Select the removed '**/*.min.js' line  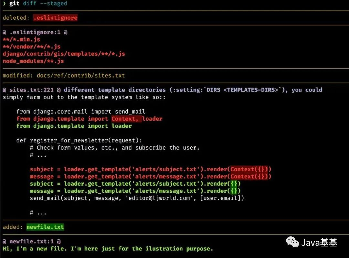click(x=21, y=39)
